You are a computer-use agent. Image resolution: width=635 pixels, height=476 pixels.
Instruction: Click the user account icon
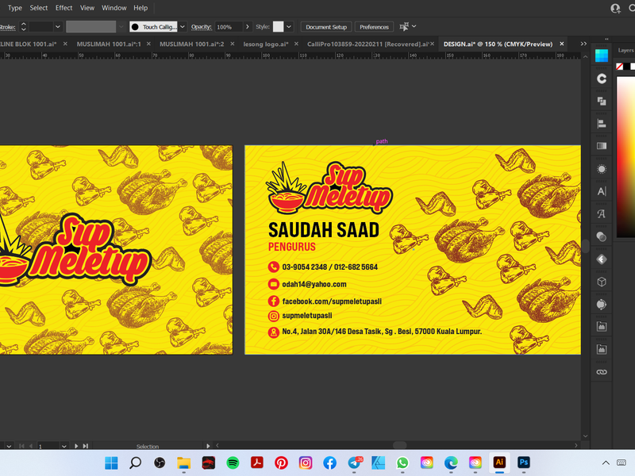click(615, 8)
